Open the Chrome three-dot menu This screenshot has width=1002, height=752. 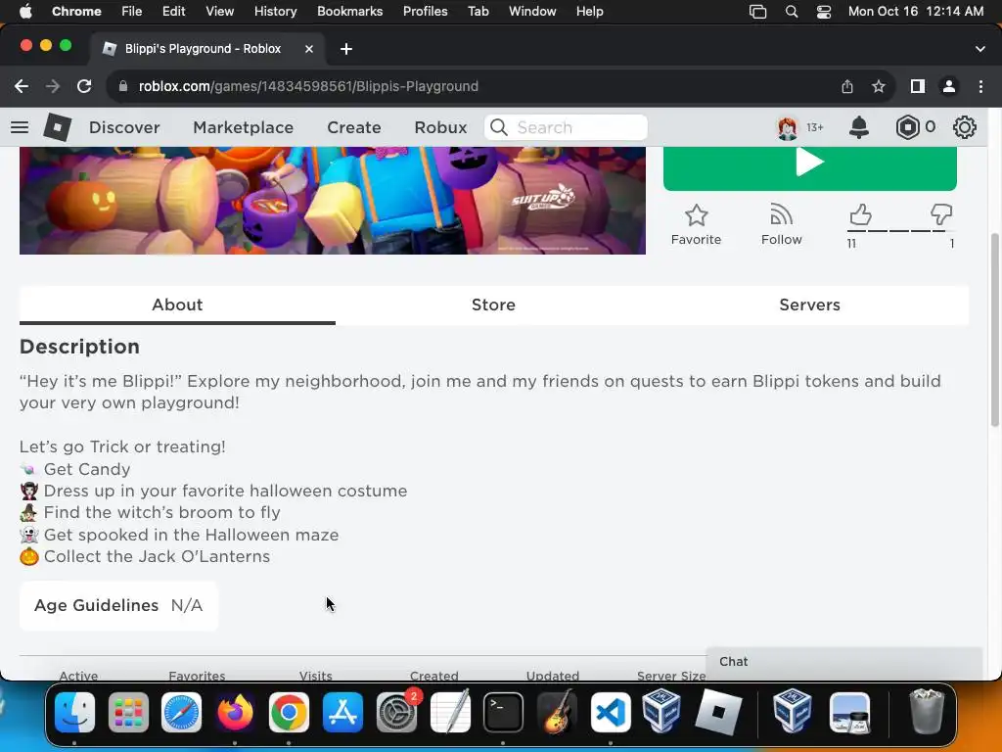pos(980,86)
